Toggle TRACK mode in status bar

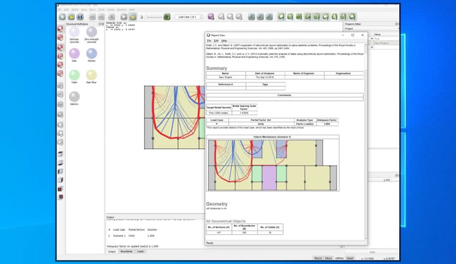318,259
